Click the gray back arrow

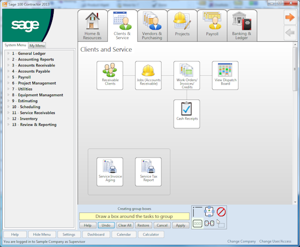(x=290, y=33)
